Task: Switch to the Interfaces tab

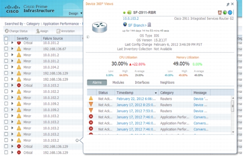Action: pyautogui.click(x=142, y=82)
